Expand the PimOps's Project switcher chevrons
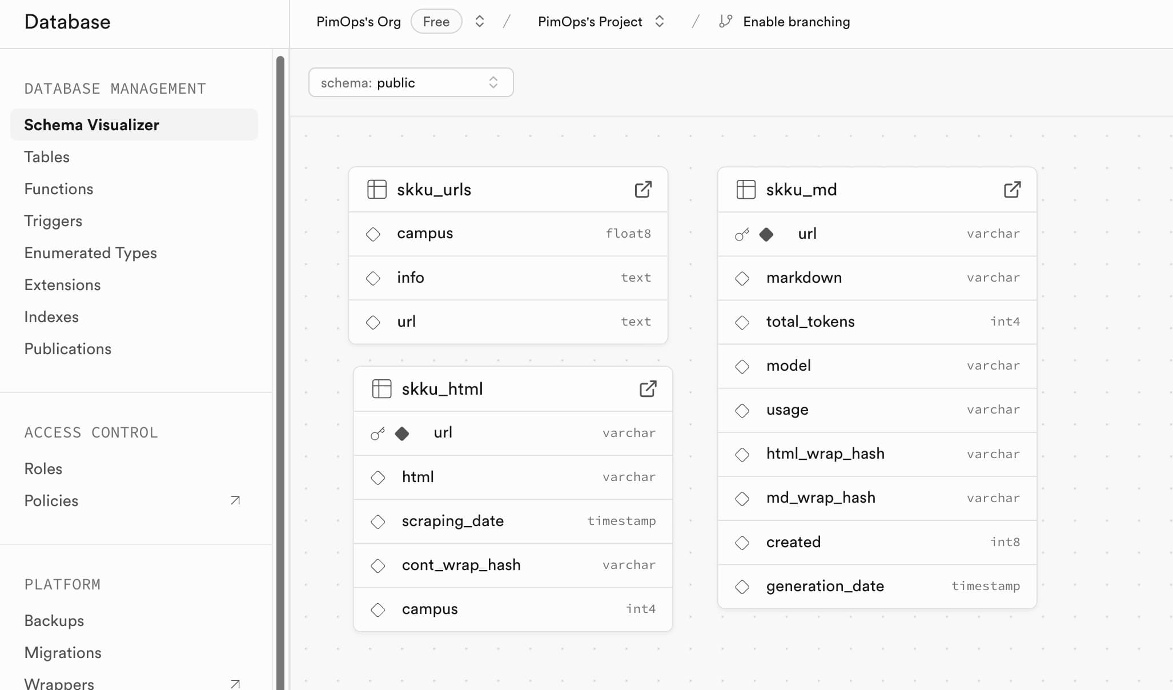 click(660, 22)
